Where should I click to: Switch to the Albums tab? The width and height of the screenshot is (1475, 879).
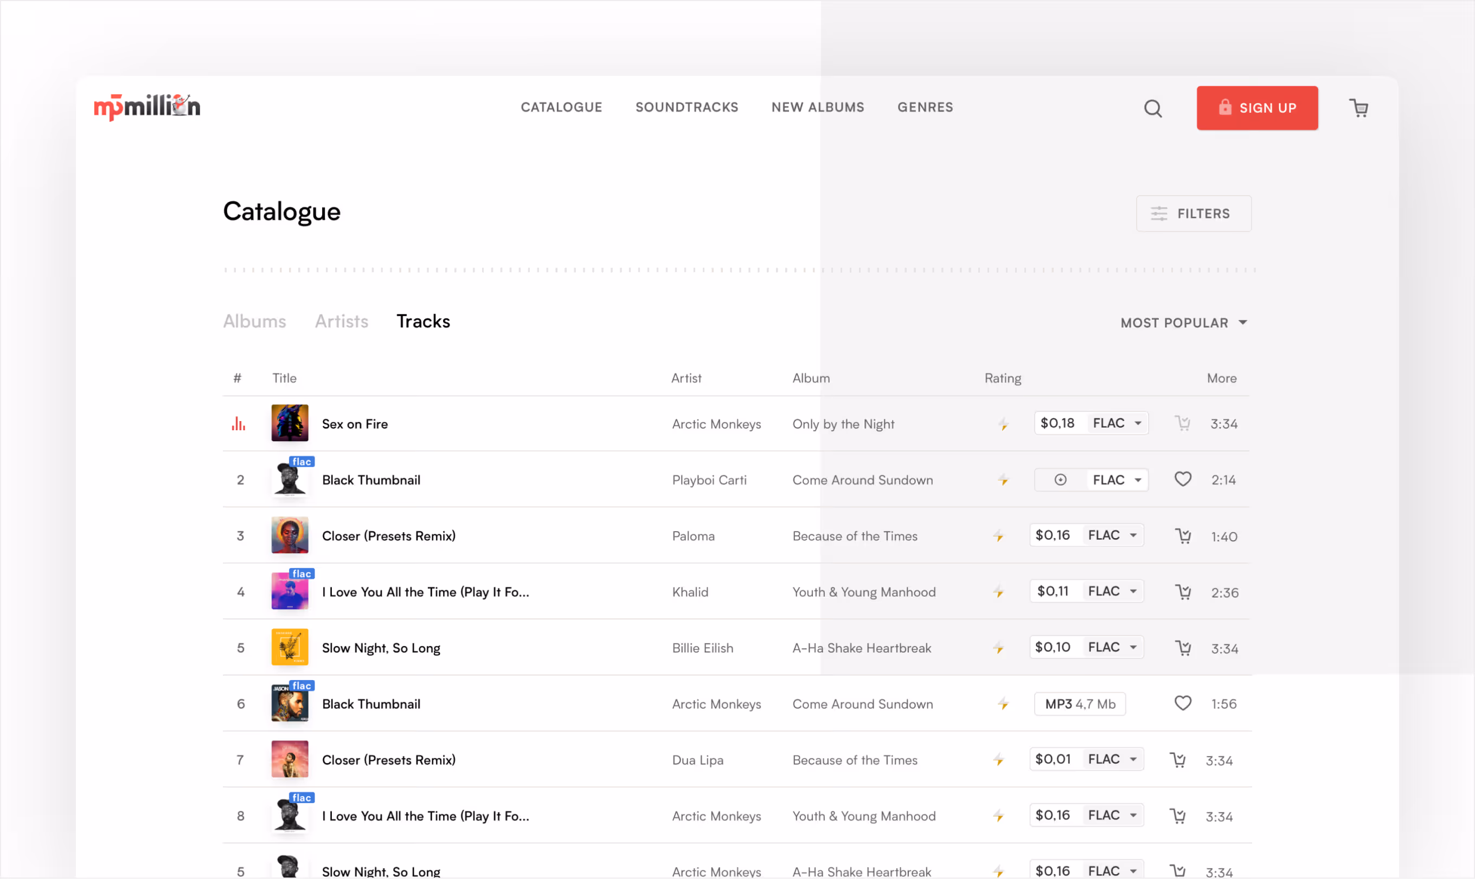point(254,321)
